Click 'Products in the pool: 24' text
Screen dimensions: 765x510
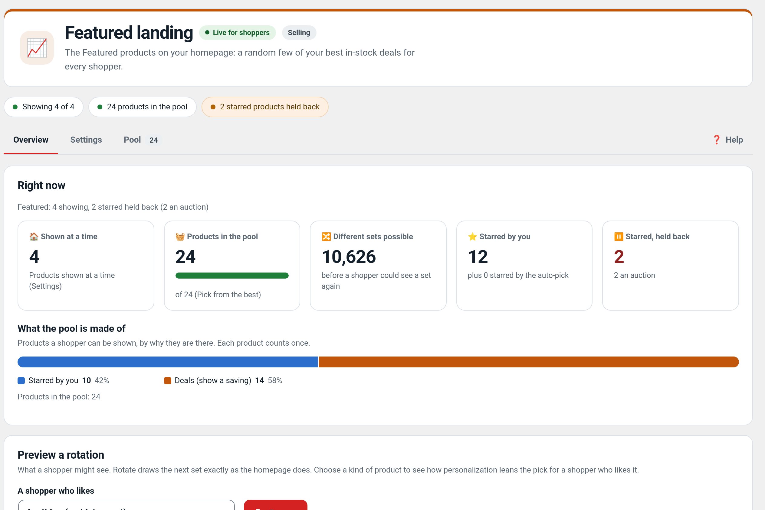click(x=59, y=397)
